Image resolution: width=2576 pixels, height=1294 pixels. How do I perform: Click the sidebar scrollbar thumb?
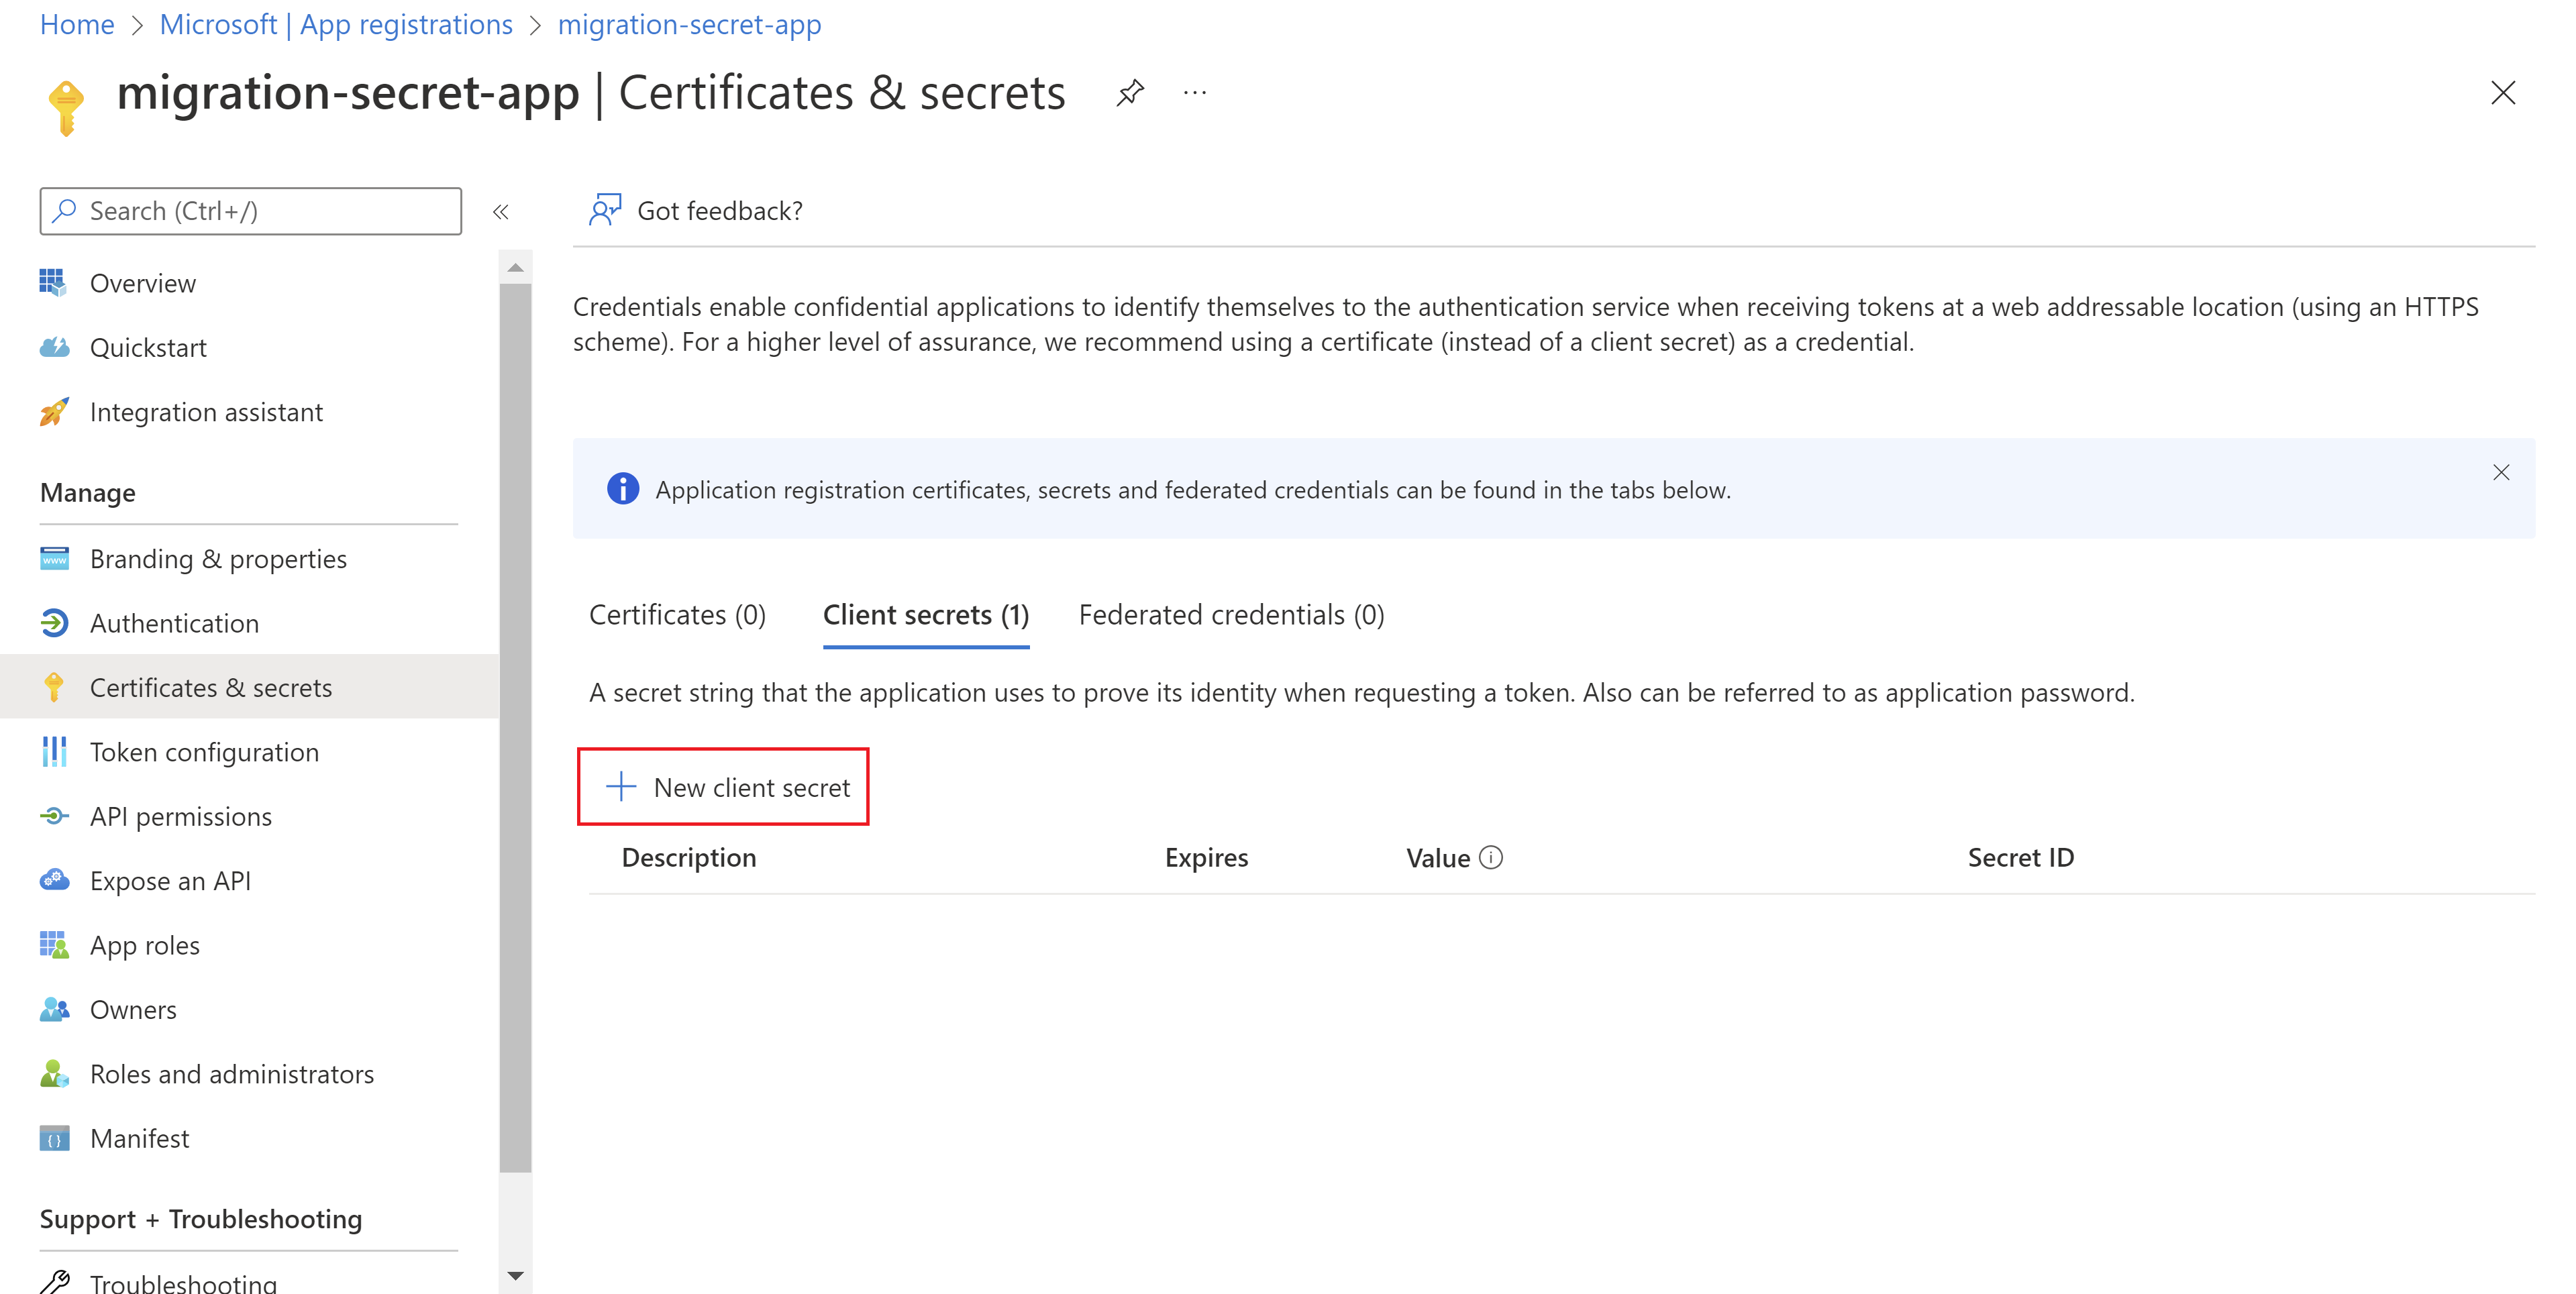(515, 728)
